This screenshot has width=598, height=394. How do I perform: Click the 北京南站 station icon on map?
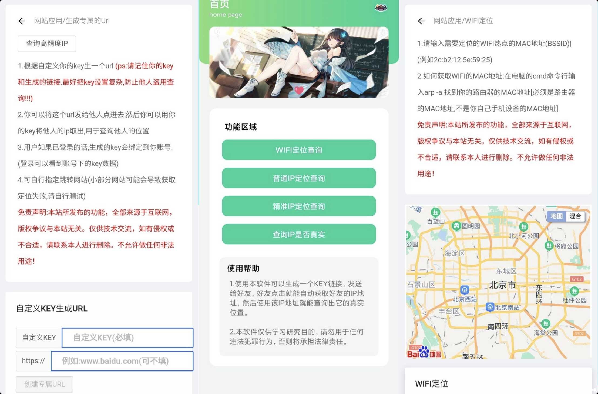coord(490,307)
